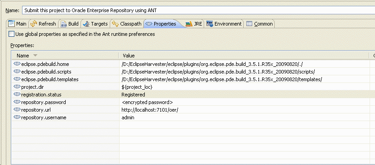Click the Common tab table icon

point(249,24)
